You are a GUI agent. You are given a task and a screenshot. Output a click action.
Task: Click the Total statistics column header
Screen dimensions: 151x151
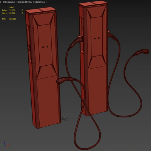tap(11, 8)
